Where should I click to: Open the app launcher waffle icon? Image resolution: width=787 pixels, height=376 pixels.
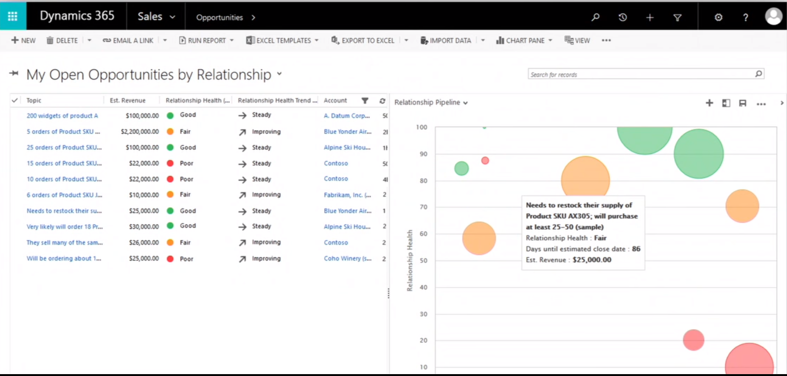[x=13, y=17]
